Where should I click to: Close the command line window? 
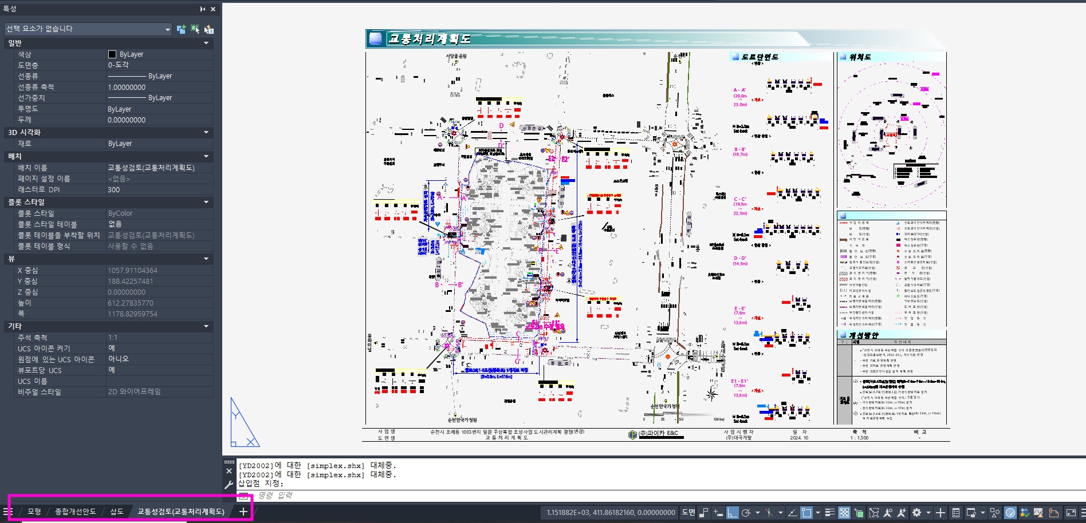pos(229,471)
